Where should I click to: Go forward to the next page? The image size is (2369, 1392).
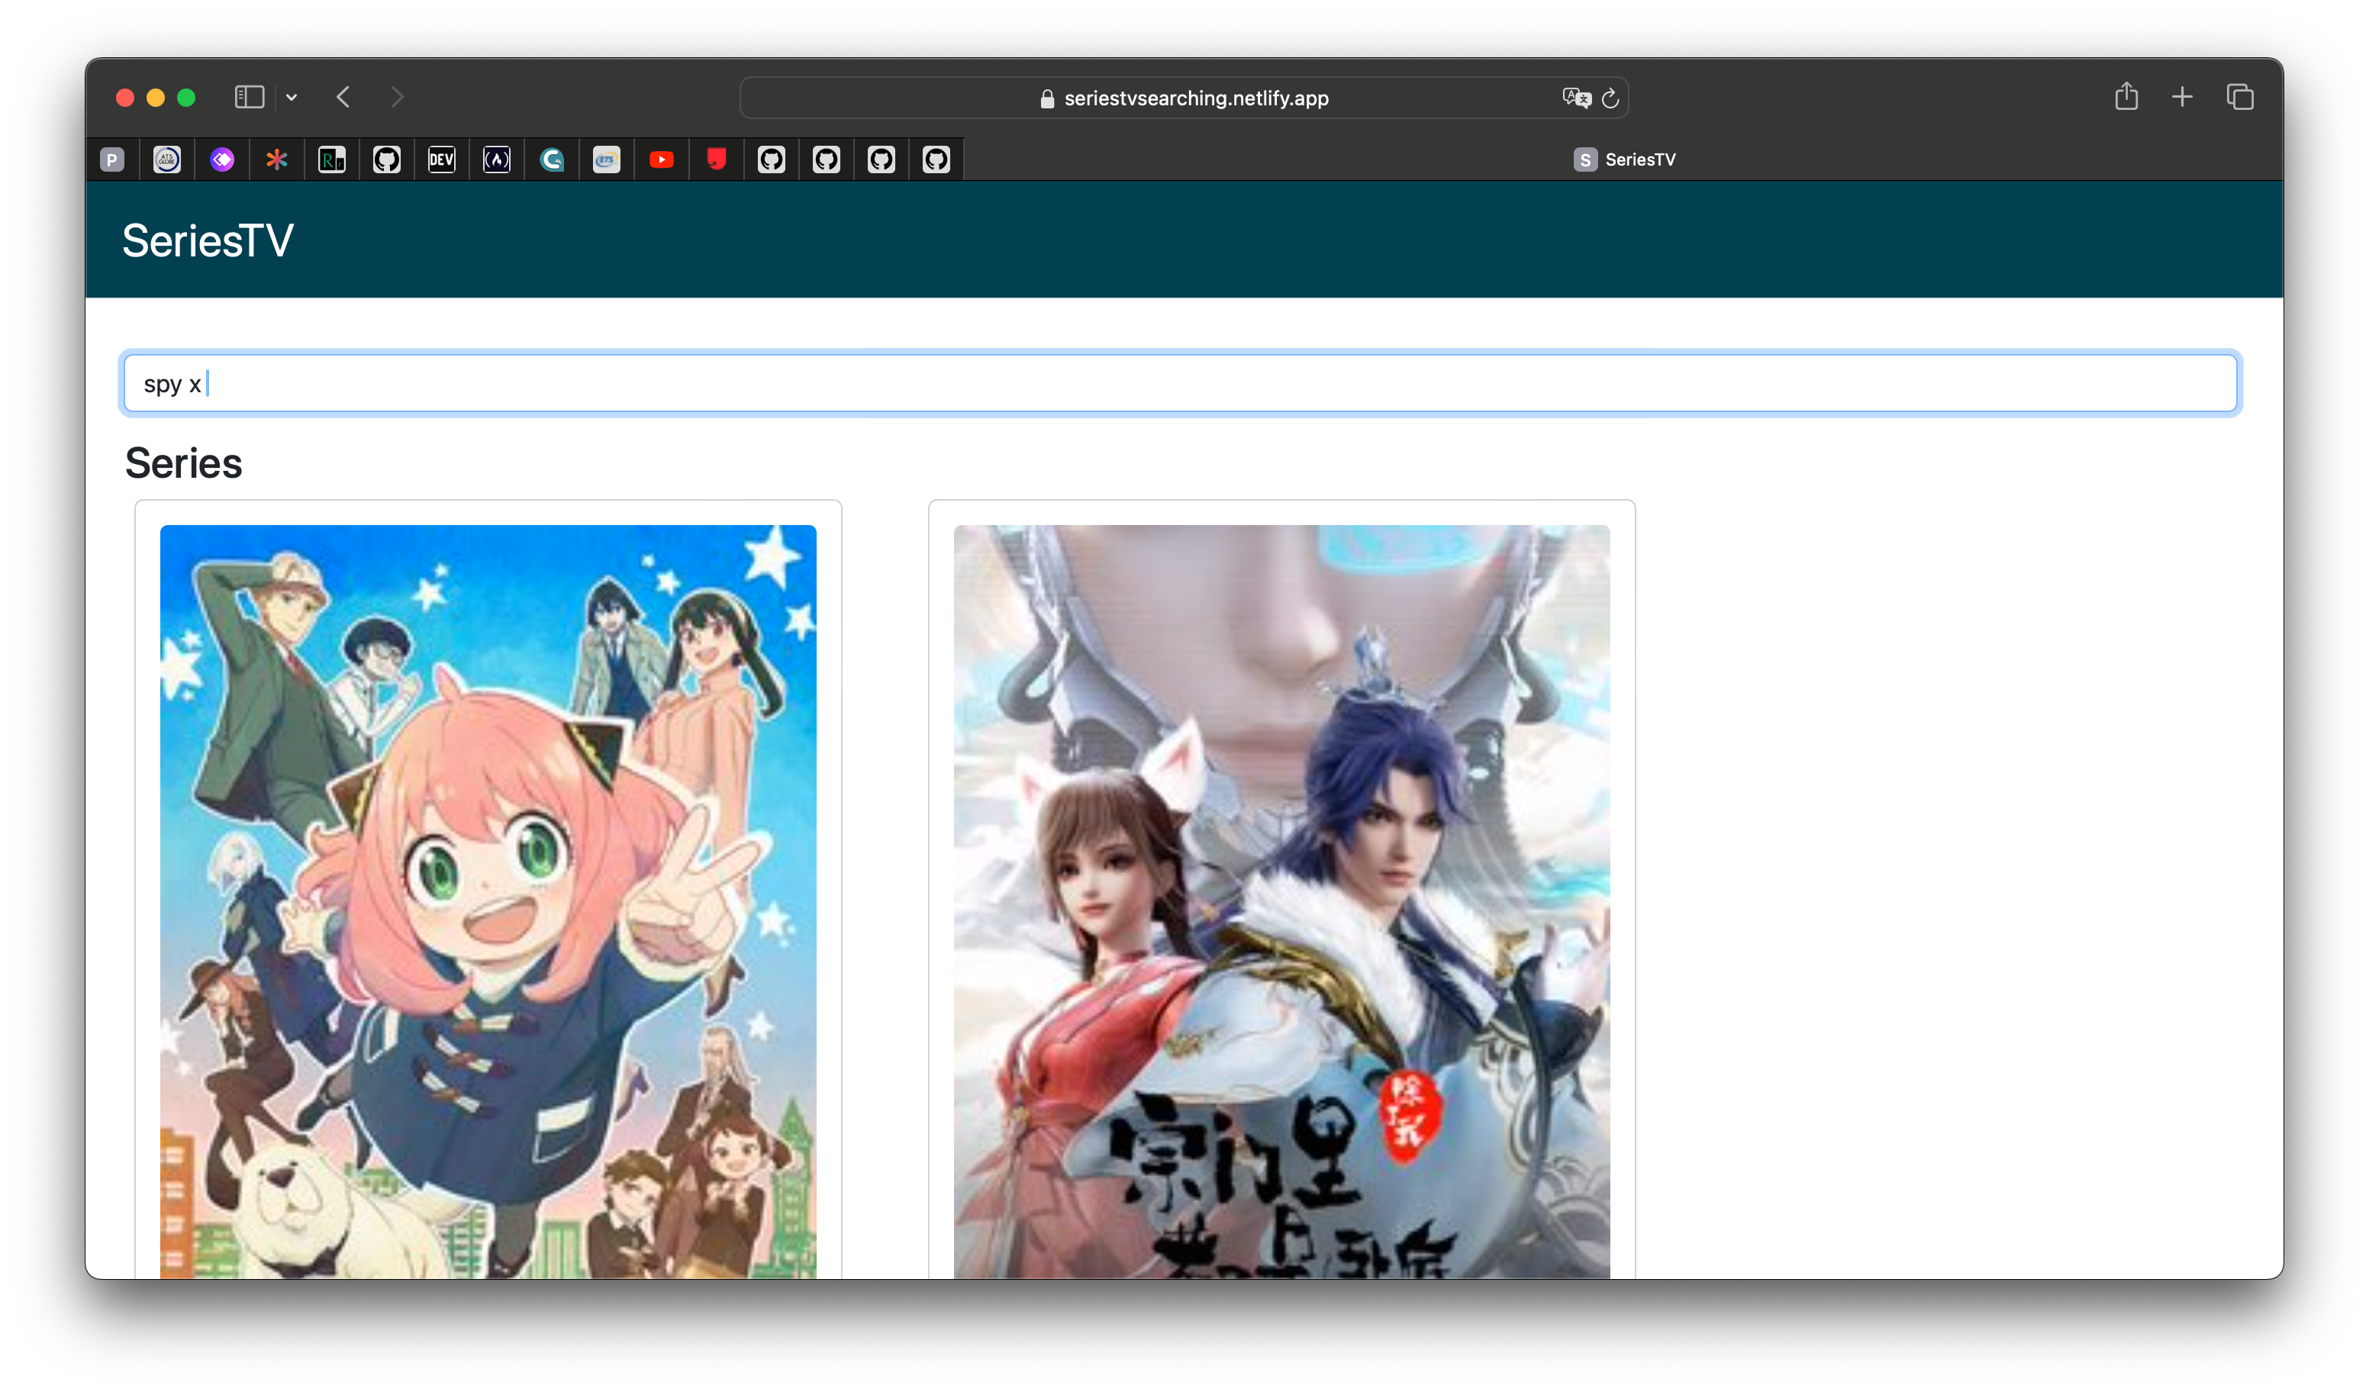click(397, 97)
